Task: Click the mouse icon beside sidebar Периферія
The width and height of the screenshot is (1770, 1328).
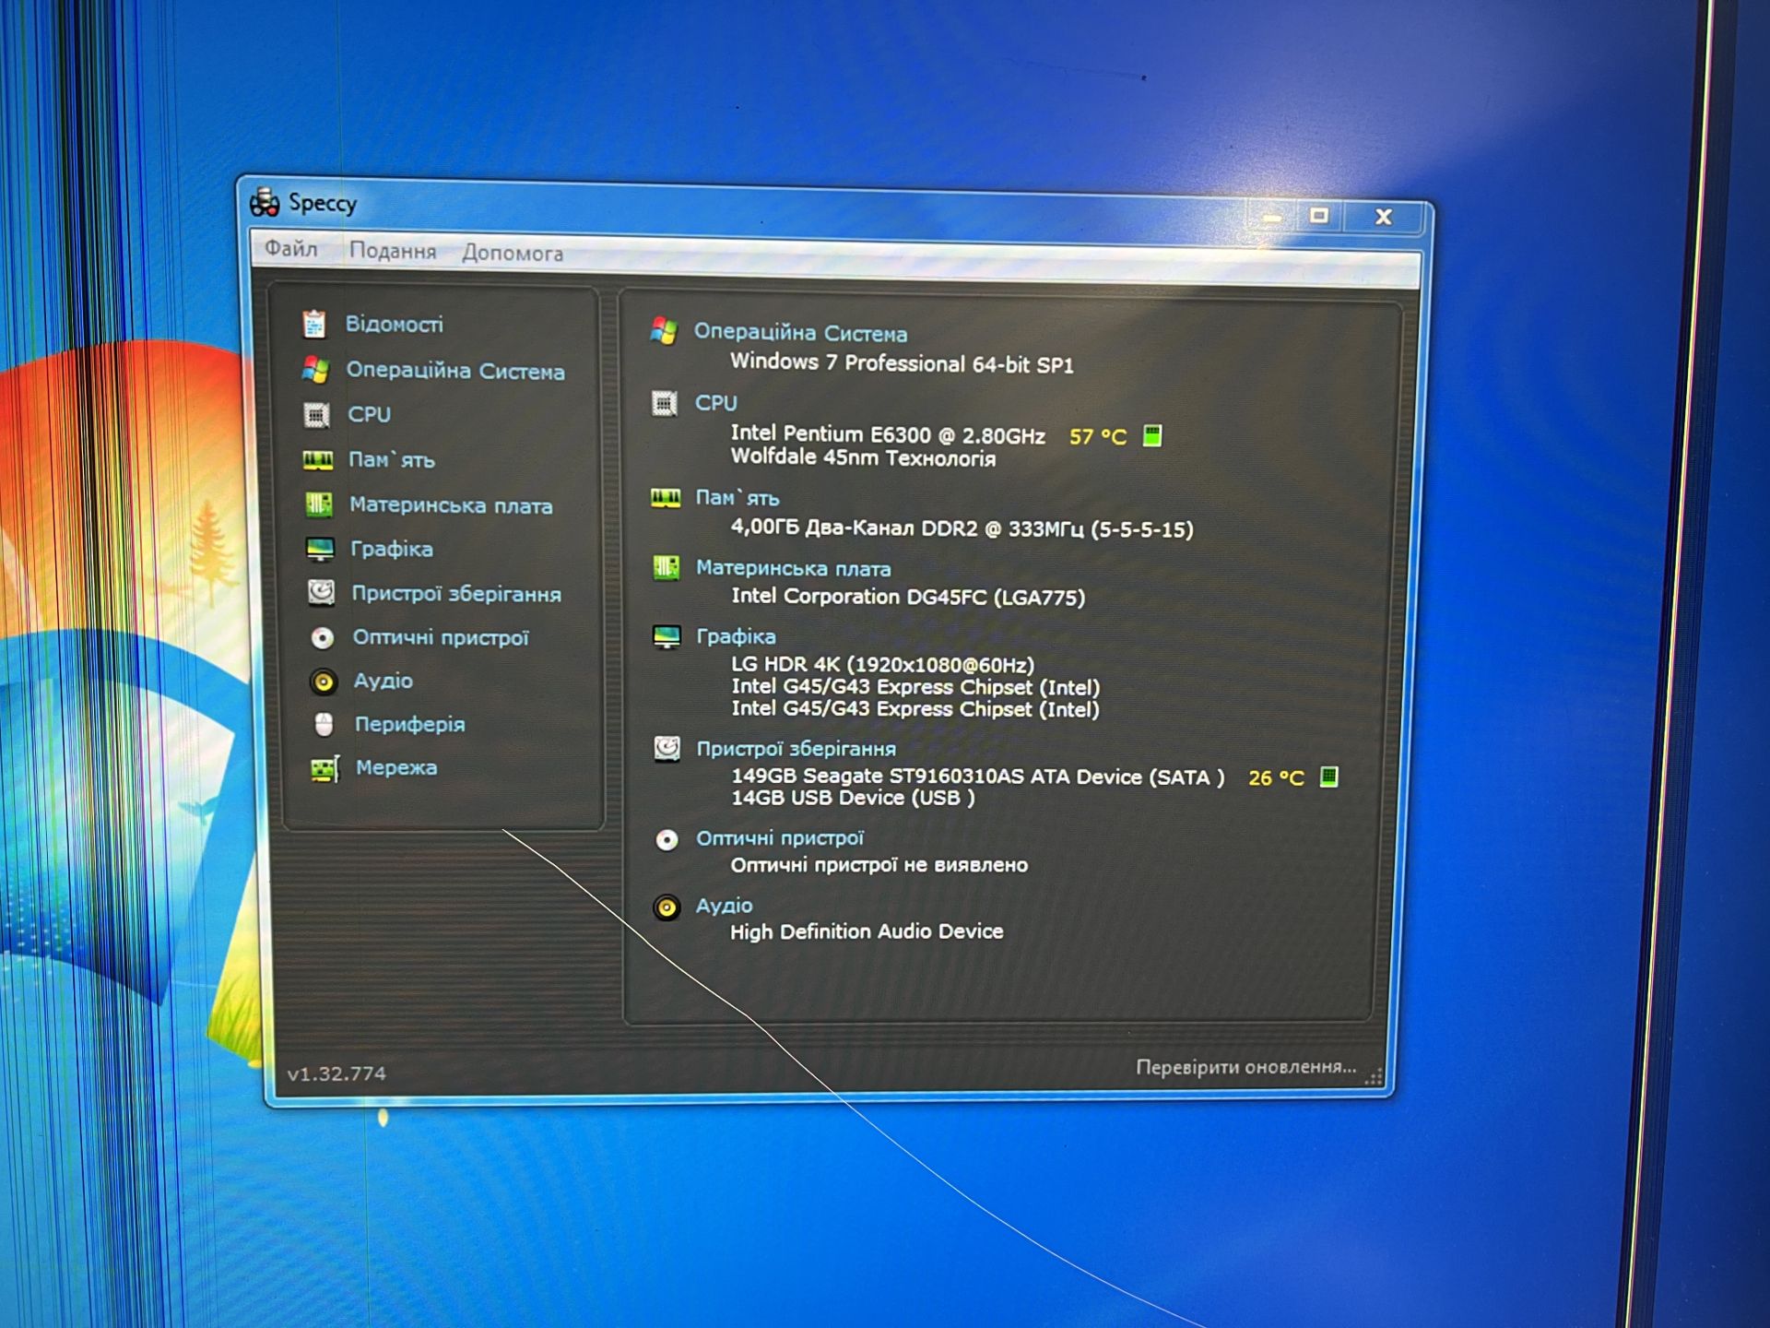Action: point(324,725)
